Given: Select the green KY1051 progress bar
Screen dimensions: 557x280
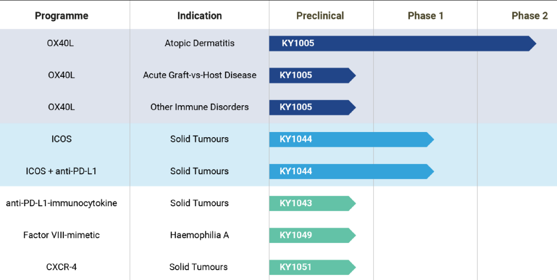Looking at the screenshot, I should [x=312, y=267].
